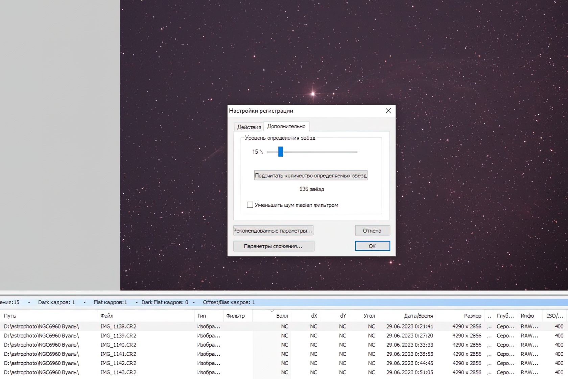Image resolution: width=568 pixels, height=379 pixels.
Task: Click the Отмена button
Action: (372, 230)
